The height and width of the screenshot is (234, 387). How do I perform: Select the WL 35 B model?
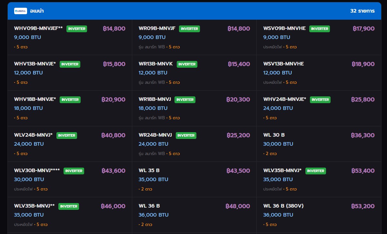click(149, 171)
